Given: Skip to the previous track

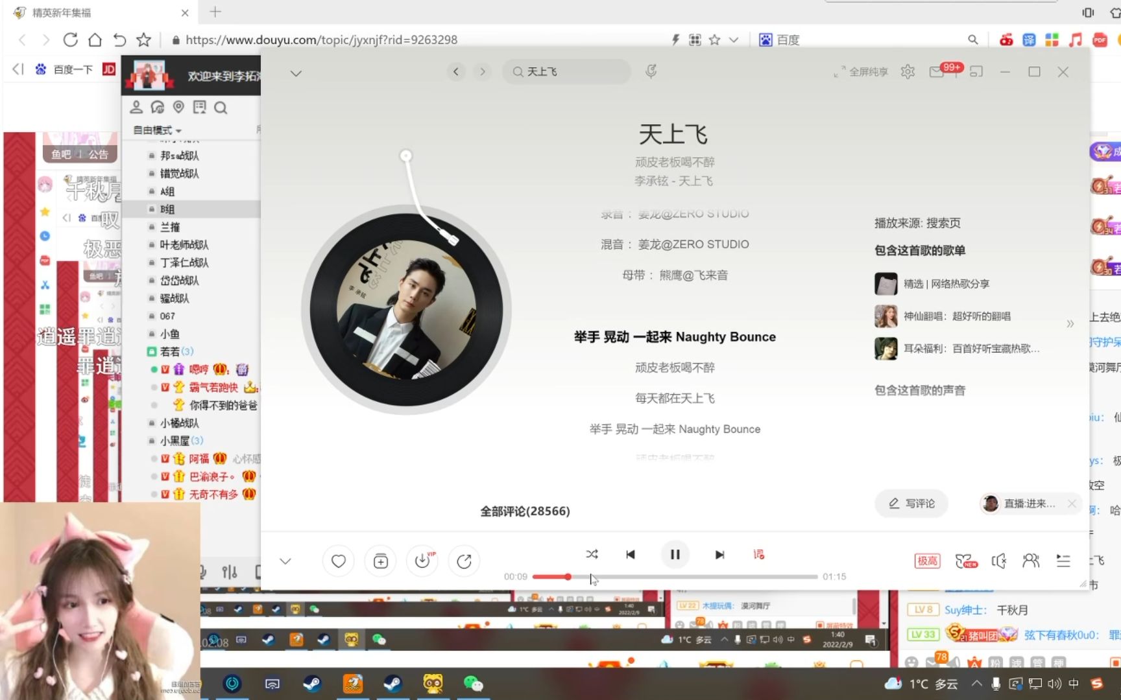Looking at the screenshot, I should click(x=631, y=555).
